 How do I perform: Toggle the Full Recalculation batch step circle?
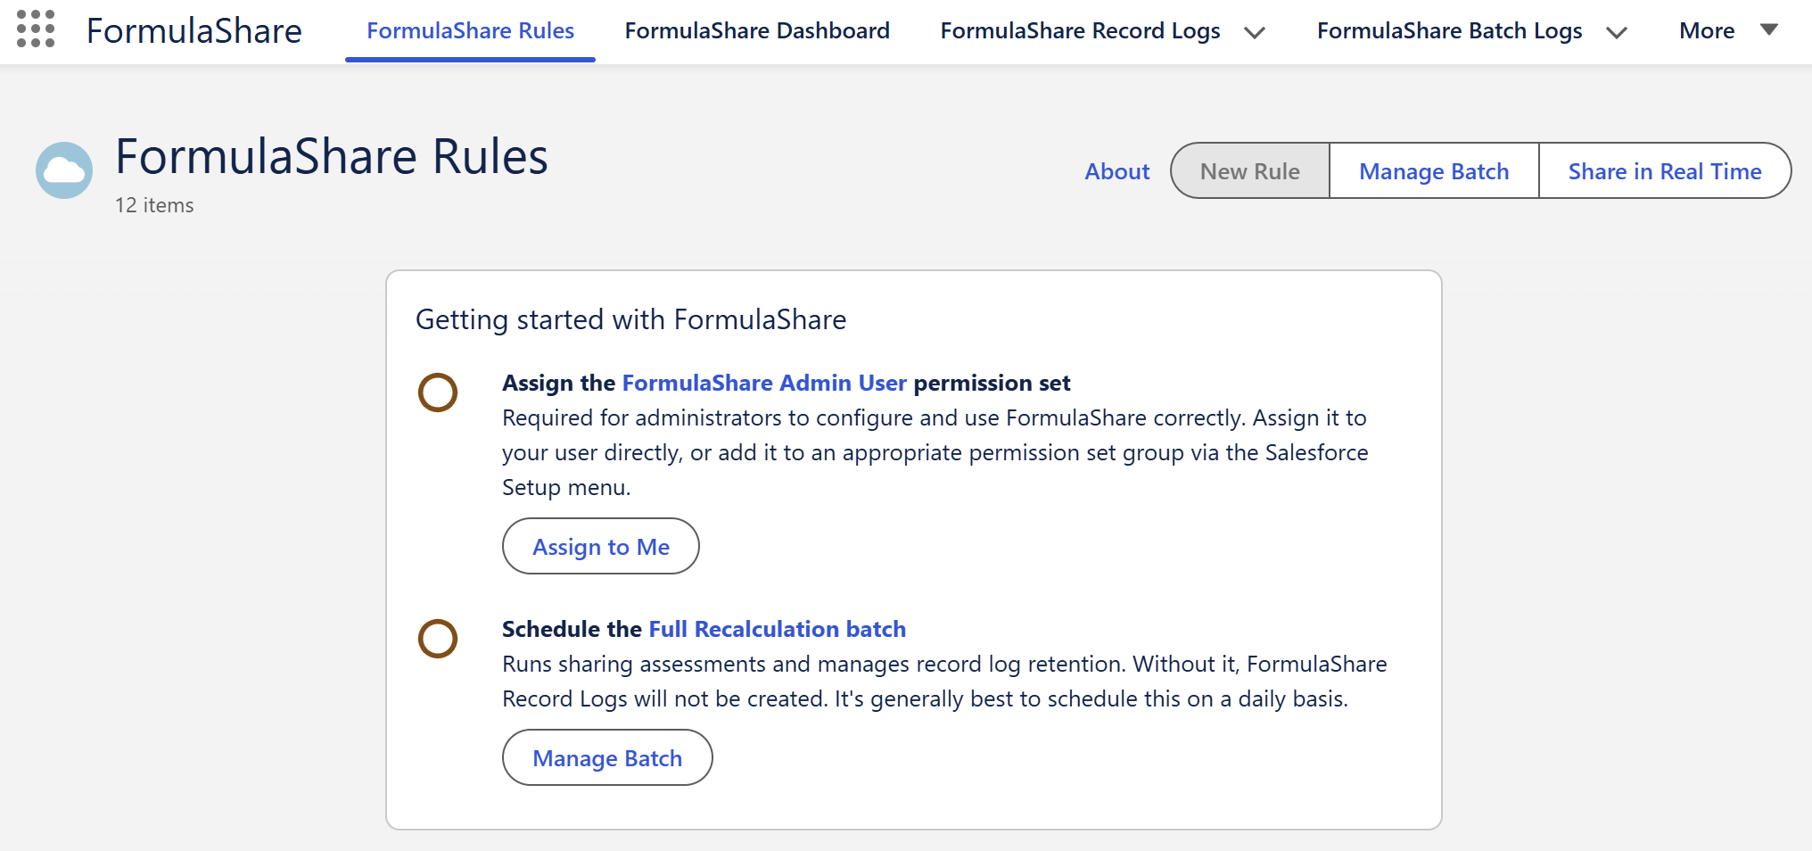point(438,639)
